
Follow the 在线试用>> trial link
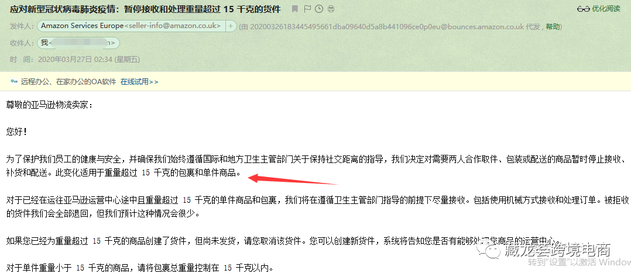139,82
